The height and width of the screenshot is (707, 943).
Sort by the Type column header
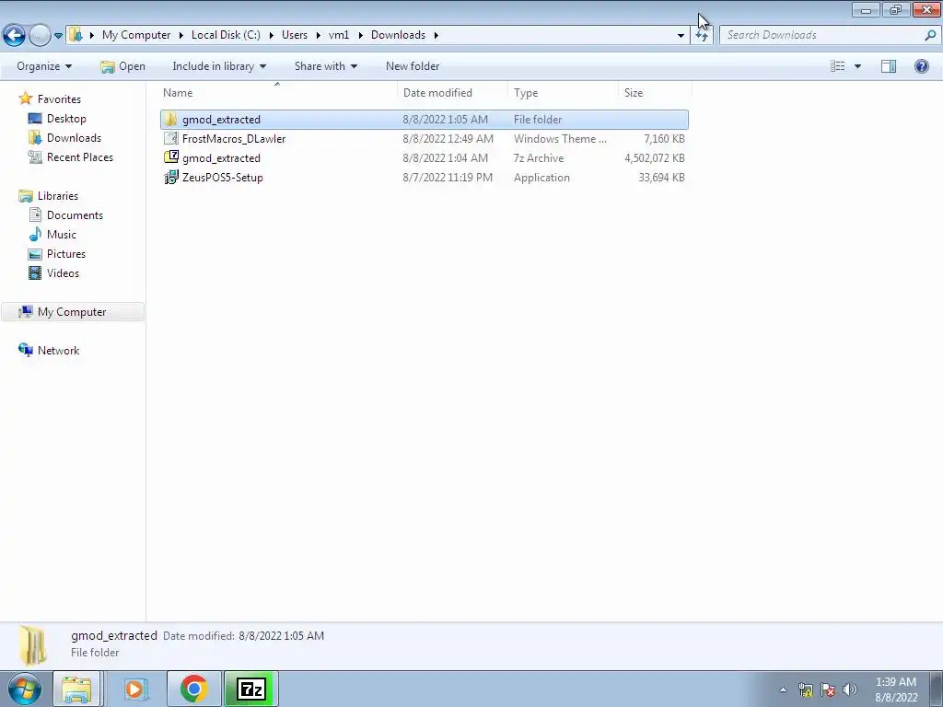(x=563, y=93)
